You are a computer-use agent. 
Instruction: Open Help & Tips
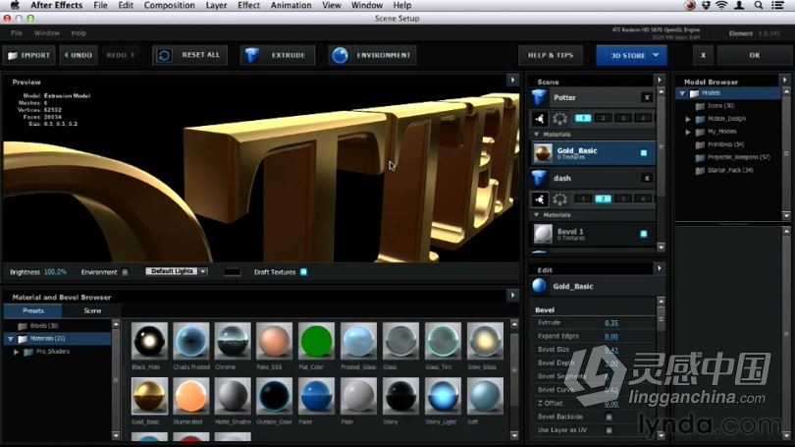(x=551, y=55)
